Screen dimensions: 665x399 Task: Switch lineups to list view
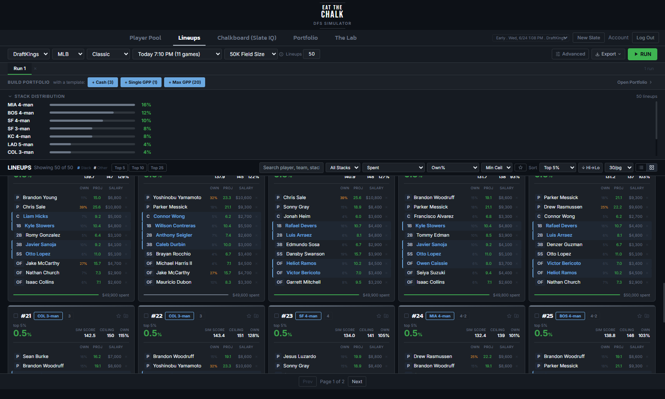pyautogui.click(x=641, y=167)
